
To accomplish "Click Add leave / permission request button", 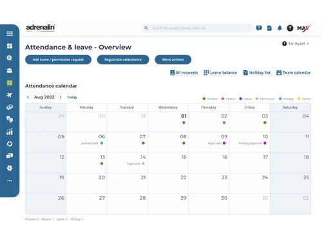I will pos(58,60).
